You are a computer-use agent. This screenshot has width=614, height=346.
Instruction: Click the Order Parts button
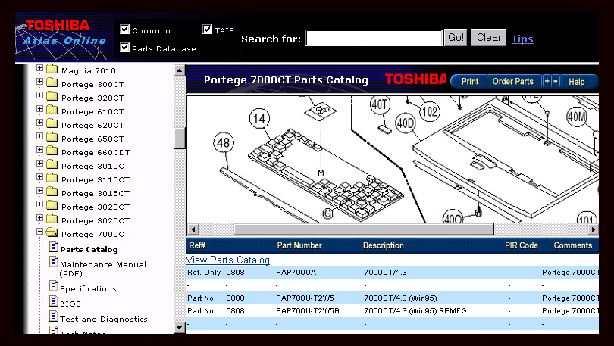point(513,81)
